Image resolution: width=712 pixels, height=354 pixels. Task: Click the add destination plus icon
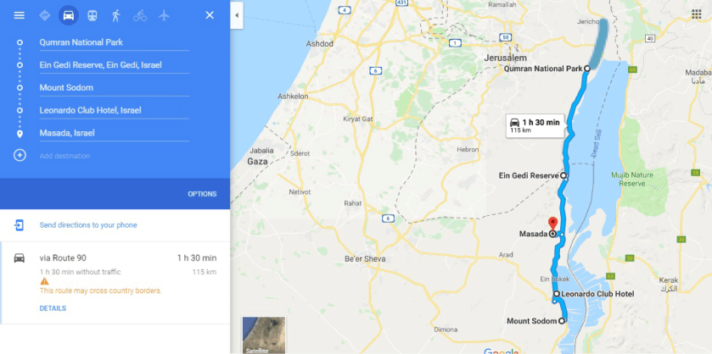(x=20, y=156)
